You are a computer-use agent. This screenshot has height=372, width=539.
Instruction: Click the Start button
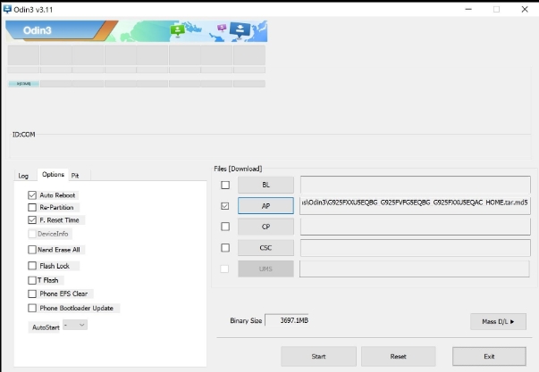318,357
